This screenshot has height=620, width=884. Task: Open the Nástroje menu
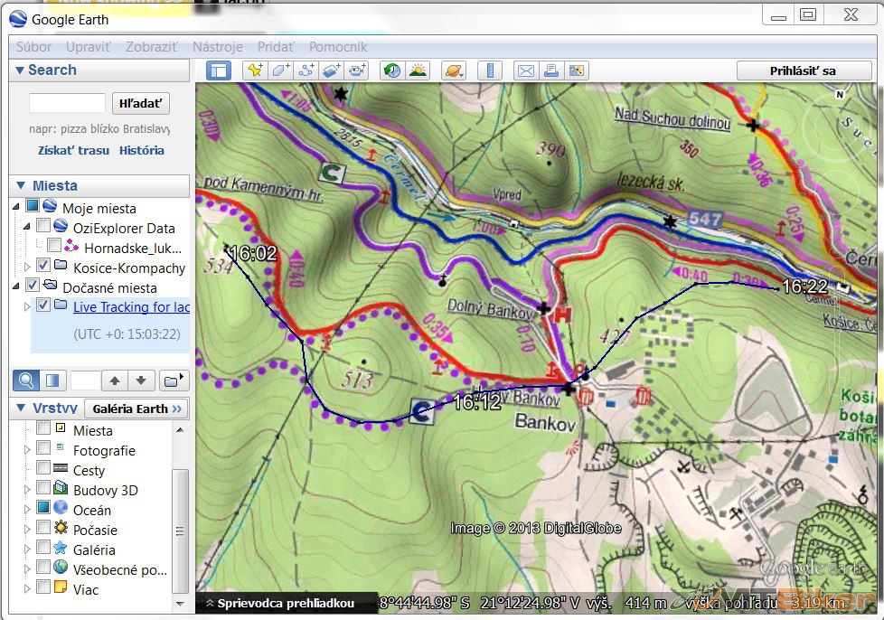point(218,47)
